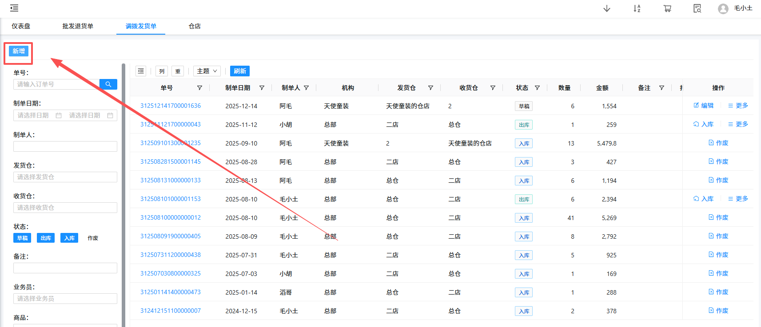Collapse the sidebar using the top-left menu icon
Viewport: 761px width, 327px height.
(14, 8)
